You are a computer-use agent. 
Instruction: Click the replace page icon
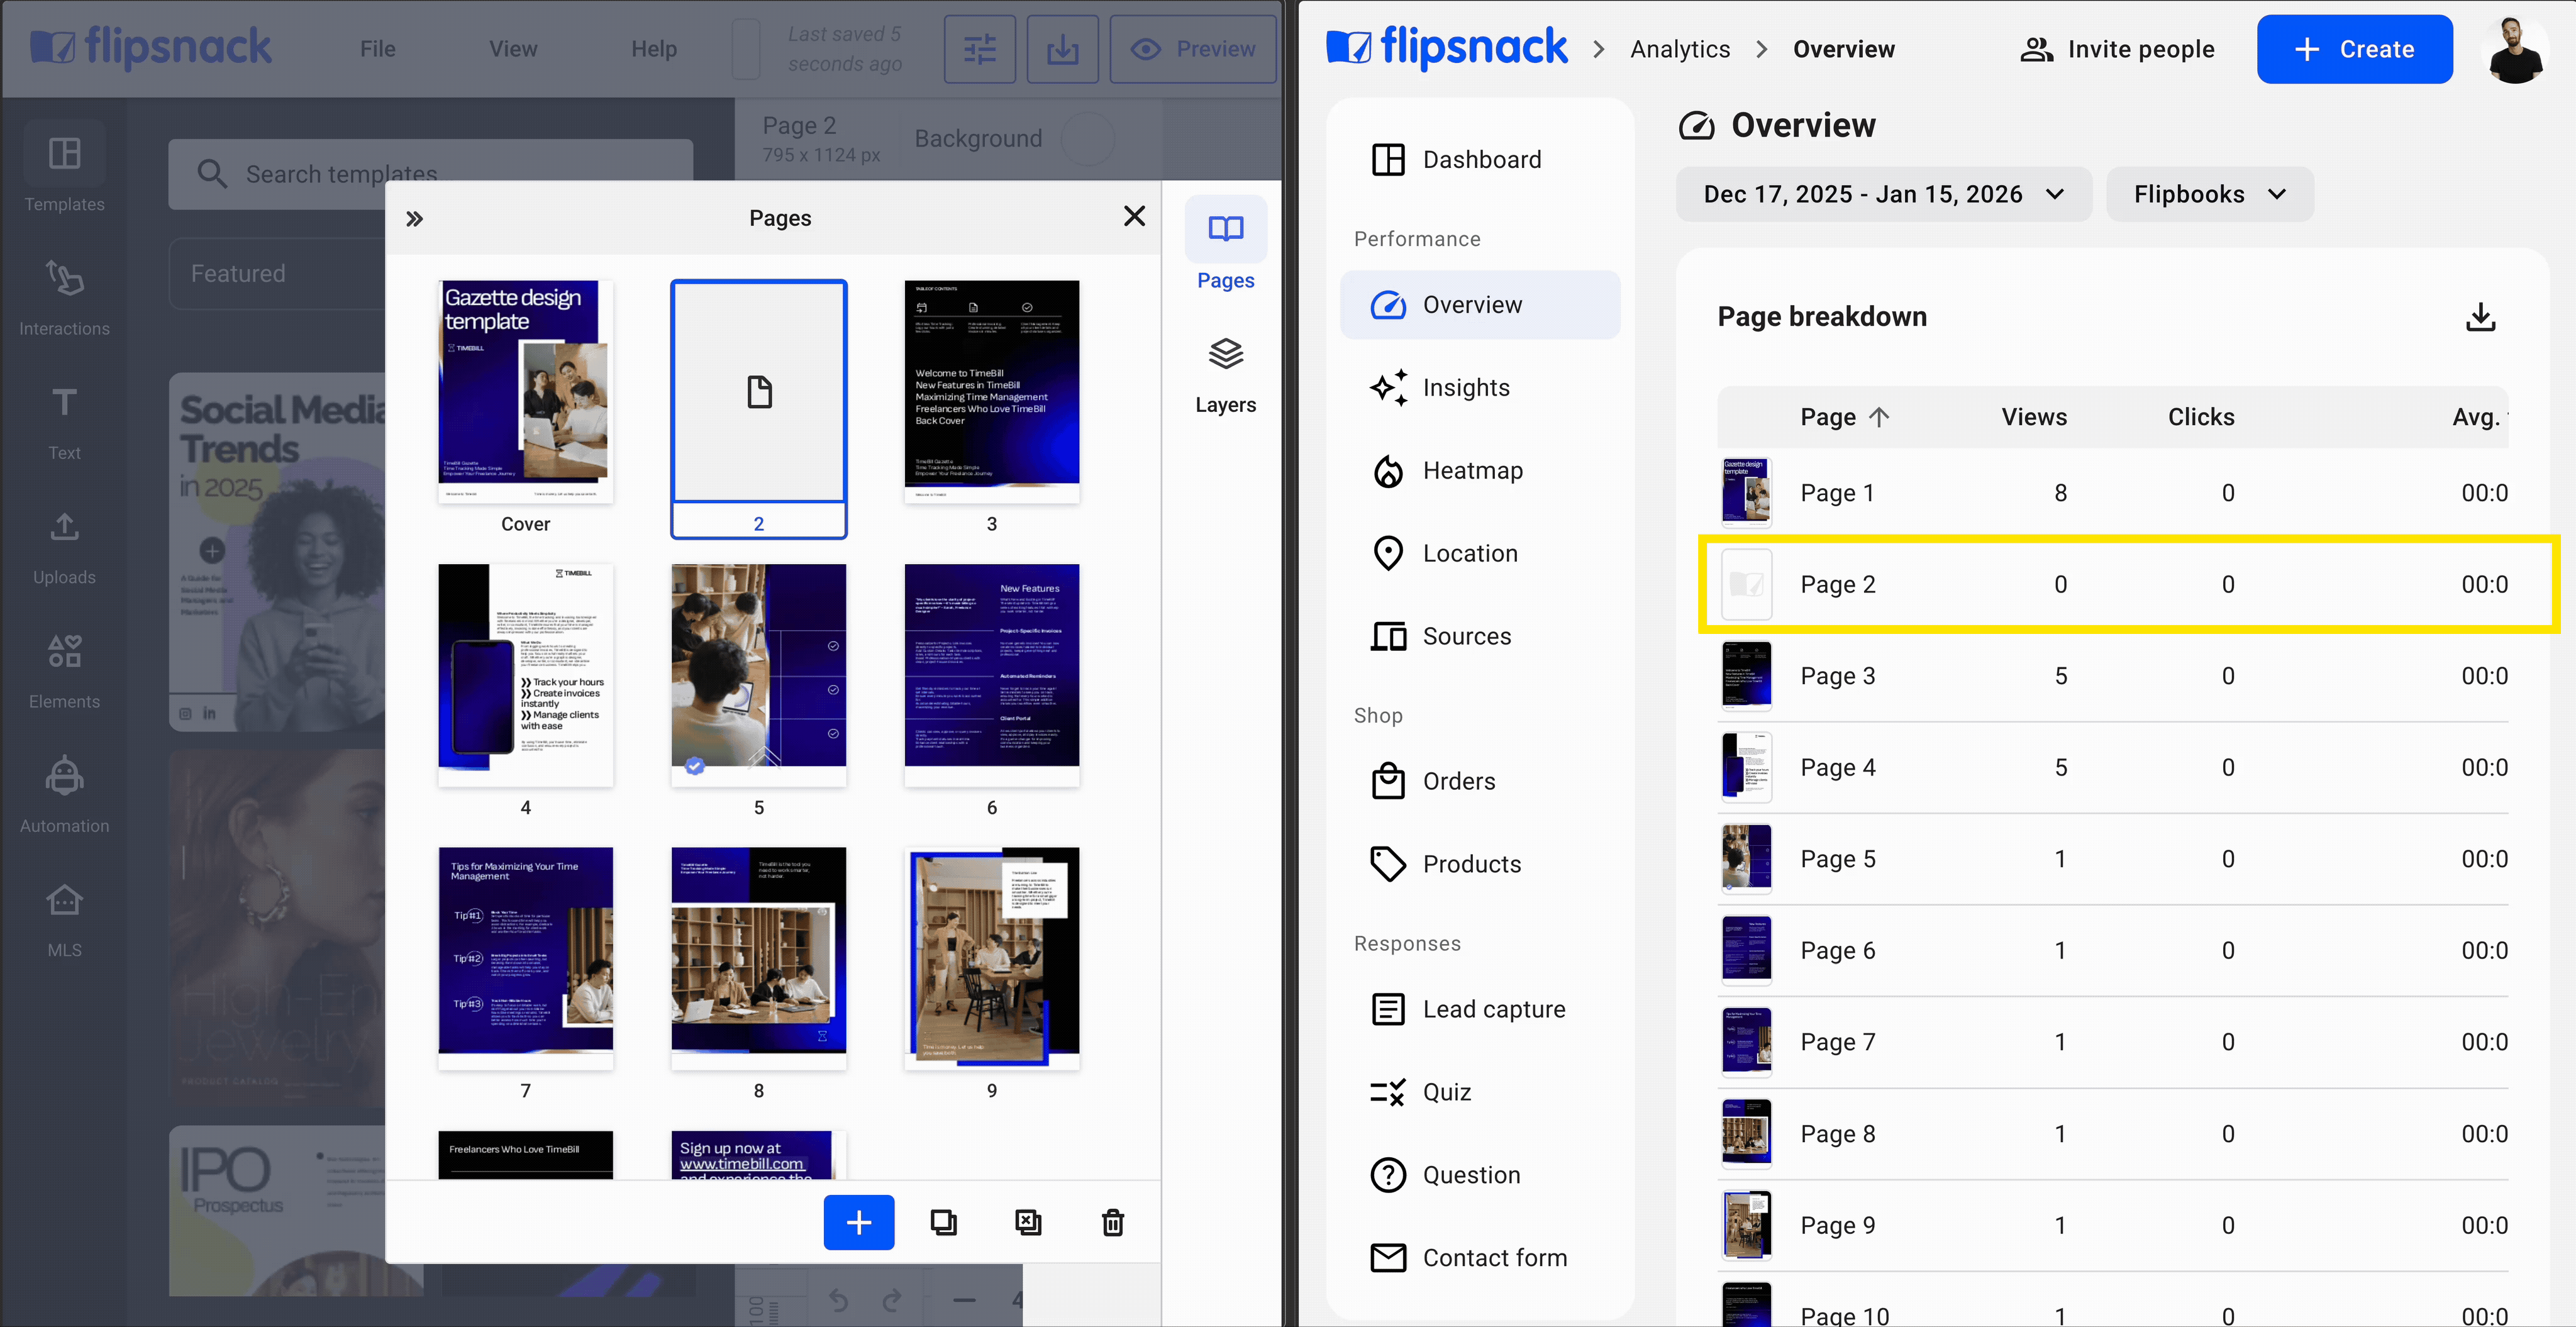[1028, 1221]
